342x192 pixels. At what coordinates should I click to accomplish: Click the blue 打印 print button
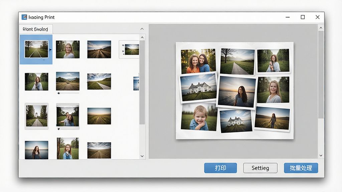tap(220, 168)
